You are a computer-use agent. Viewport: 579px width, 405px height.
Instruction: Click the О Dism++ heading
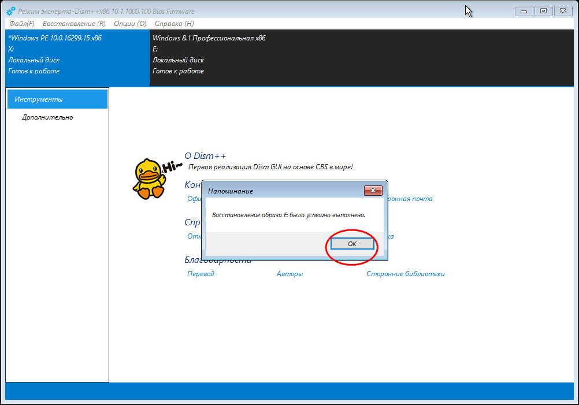coord(205,156)
